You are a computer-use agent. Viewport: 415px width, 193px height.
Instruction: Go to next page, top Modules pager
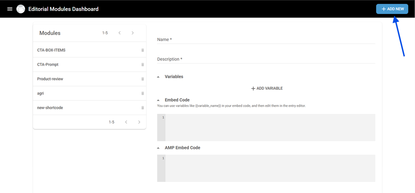[133, 33]
